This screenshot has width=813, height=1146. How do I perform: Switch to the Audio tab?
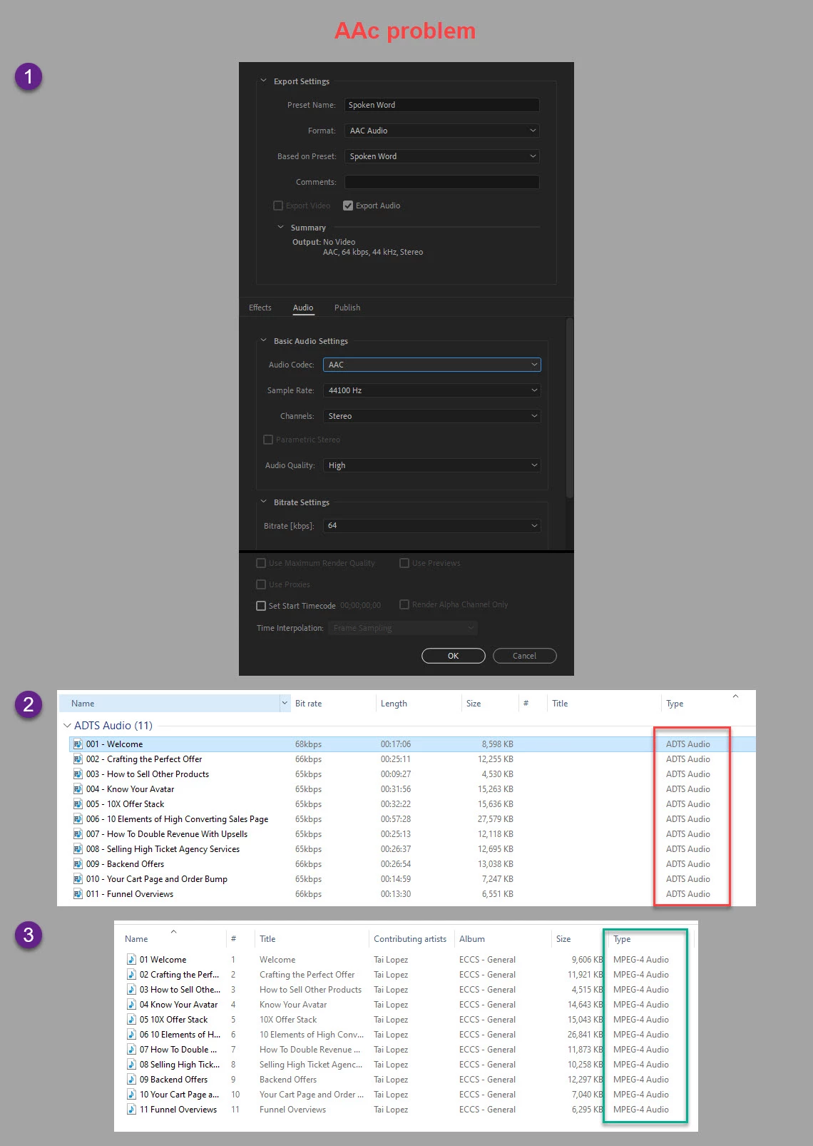(303, 308)
